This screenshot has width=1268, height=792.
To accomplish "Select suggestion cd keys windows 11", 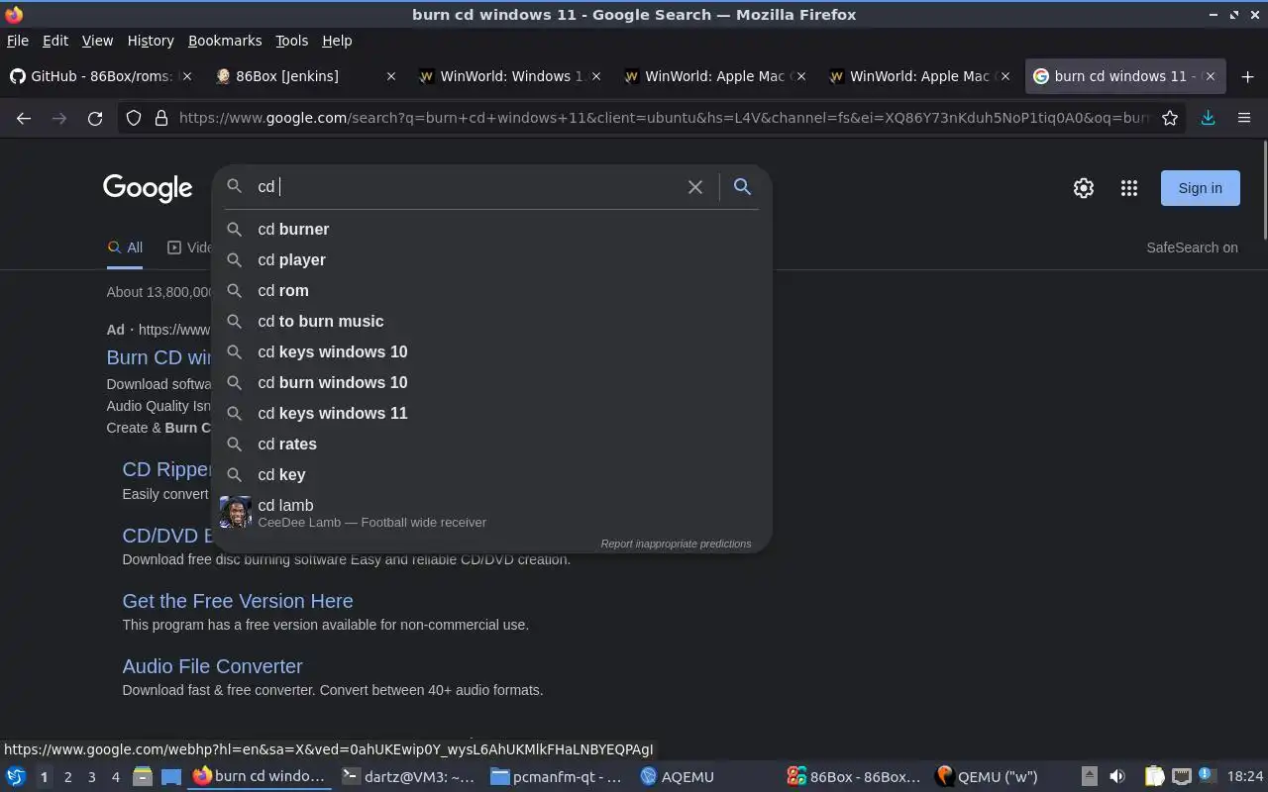I will tap(492, 413).
